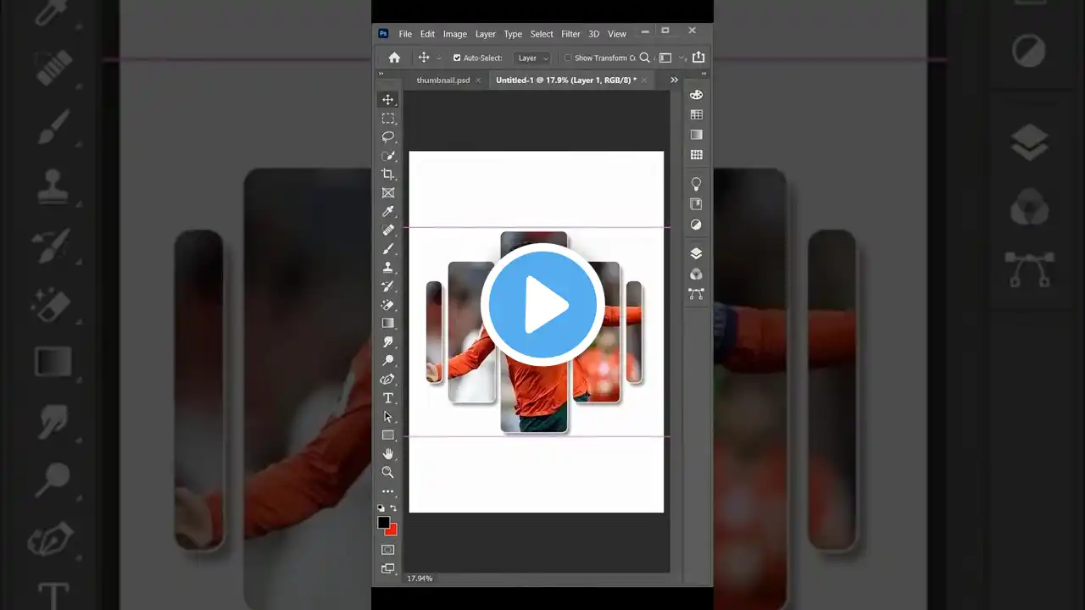Select the Move tool
1085x610 pixels.
tap(388, 100)
